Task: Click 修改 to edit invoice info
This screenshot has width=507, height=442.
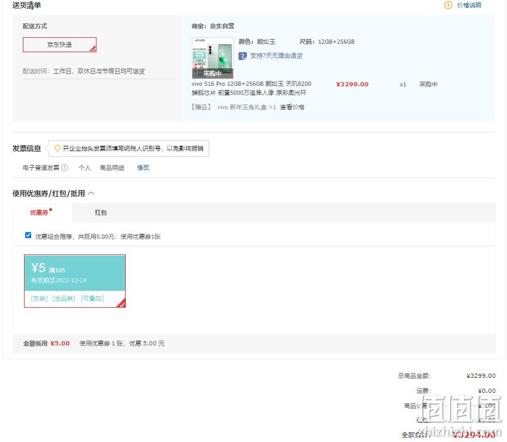Action: [x=143, y=167]
